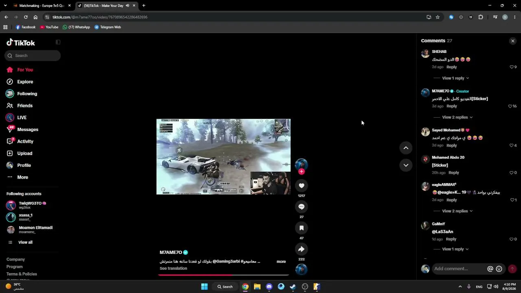Viewport: 521px width, 293px height.
Task: Click the TikTok Search box
Action: [x=33, y=56]
